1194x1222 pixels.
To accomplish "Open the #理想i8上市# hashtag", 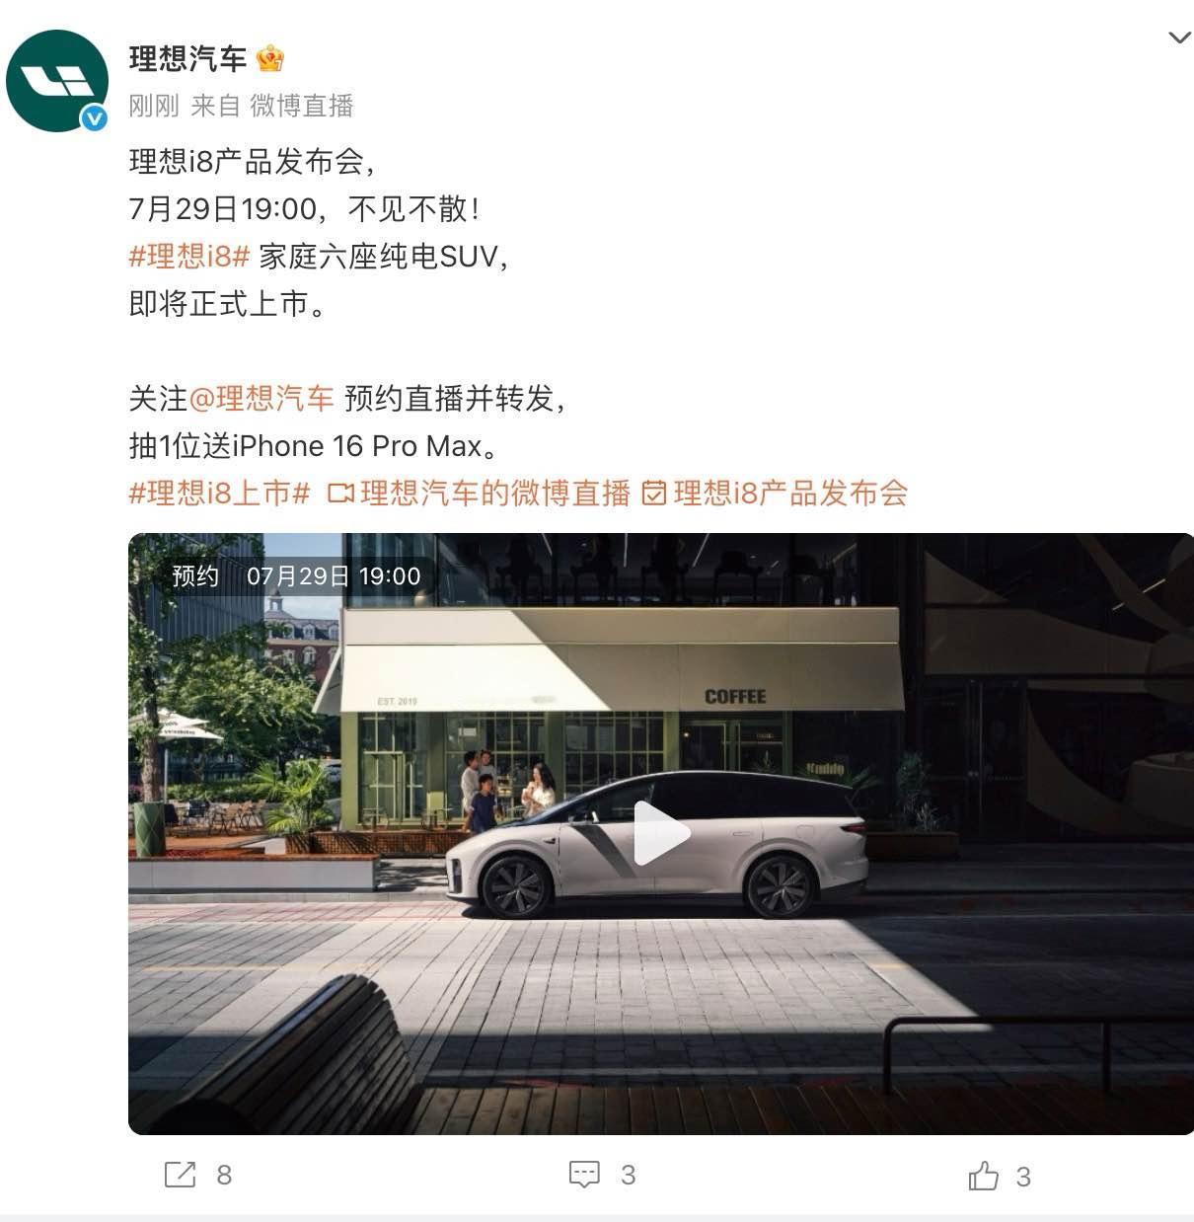I will pos(219,494).
